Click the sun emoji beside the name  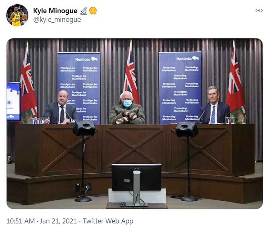(x=93, y=11)
